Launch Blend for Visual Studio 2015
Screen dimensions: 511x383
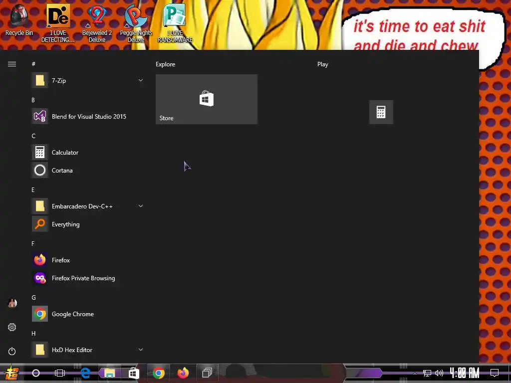point(87,116)
